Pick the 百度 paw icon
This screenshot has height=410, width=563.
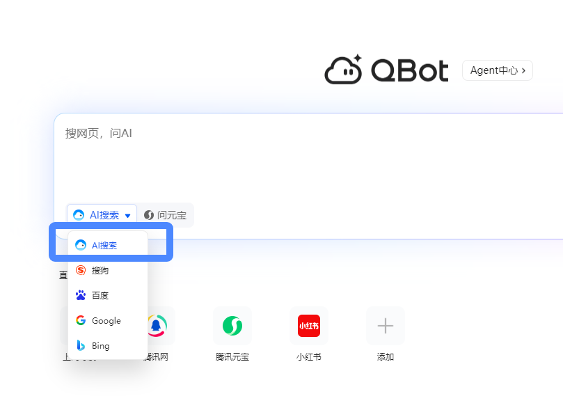81,295
